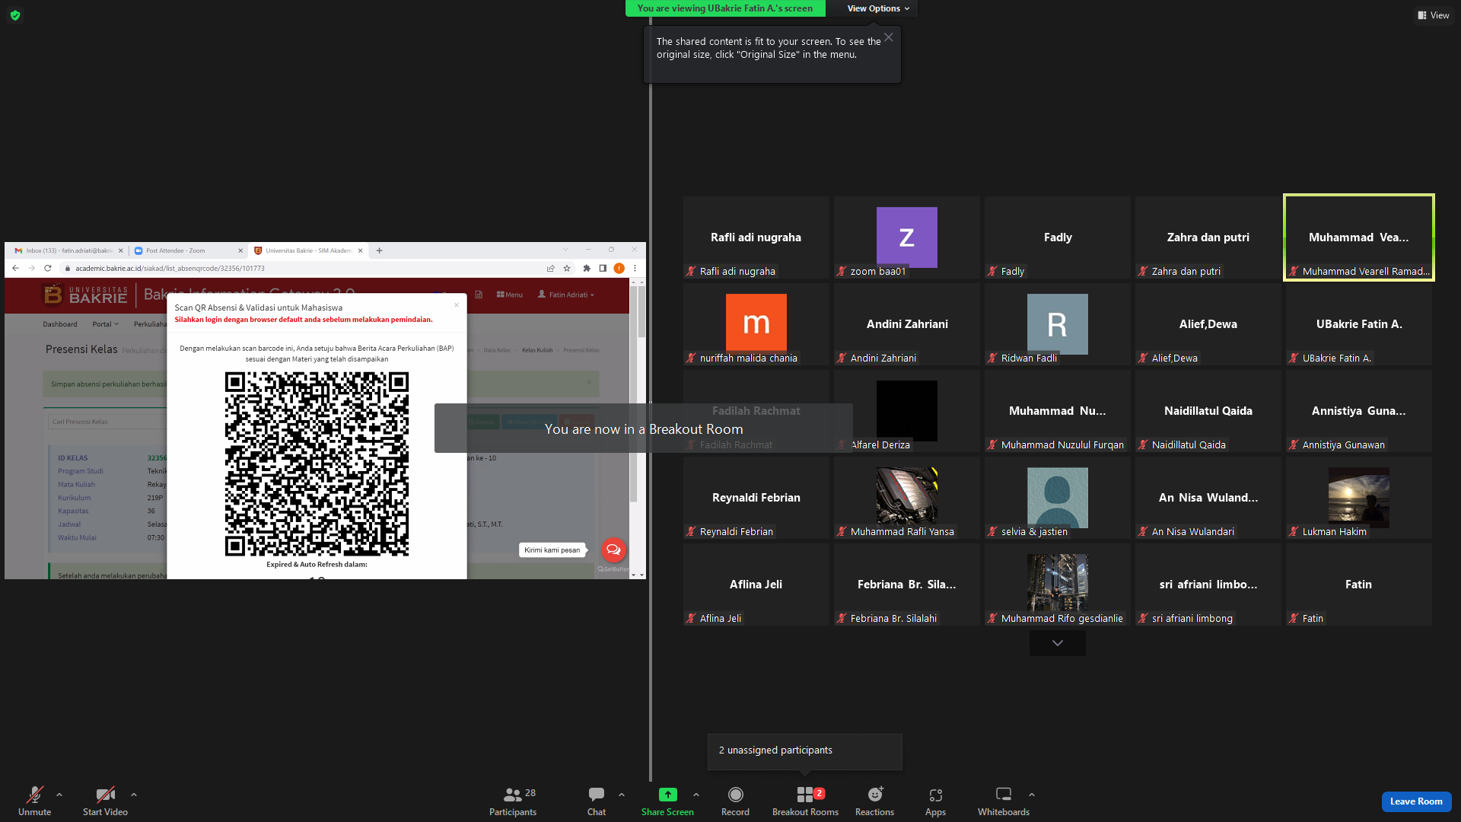Image resolution: width=1461 pixels, height=822 pixels.
Task: Click the Cari Presensi Kelas search field
Action: point(107,422)
